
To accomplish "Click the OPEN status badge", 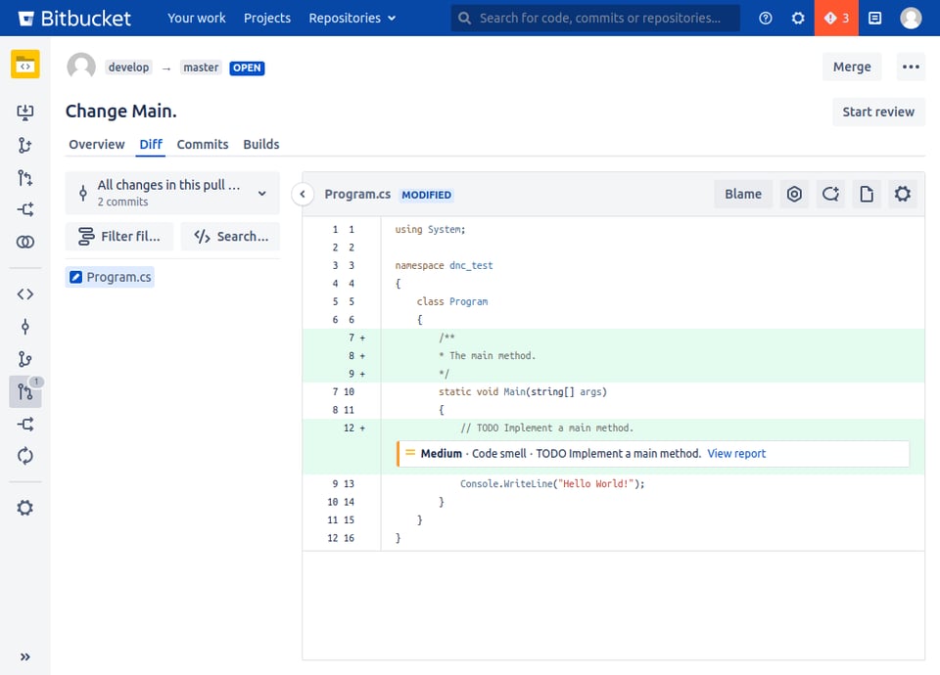I will click(x=247, y=67).
